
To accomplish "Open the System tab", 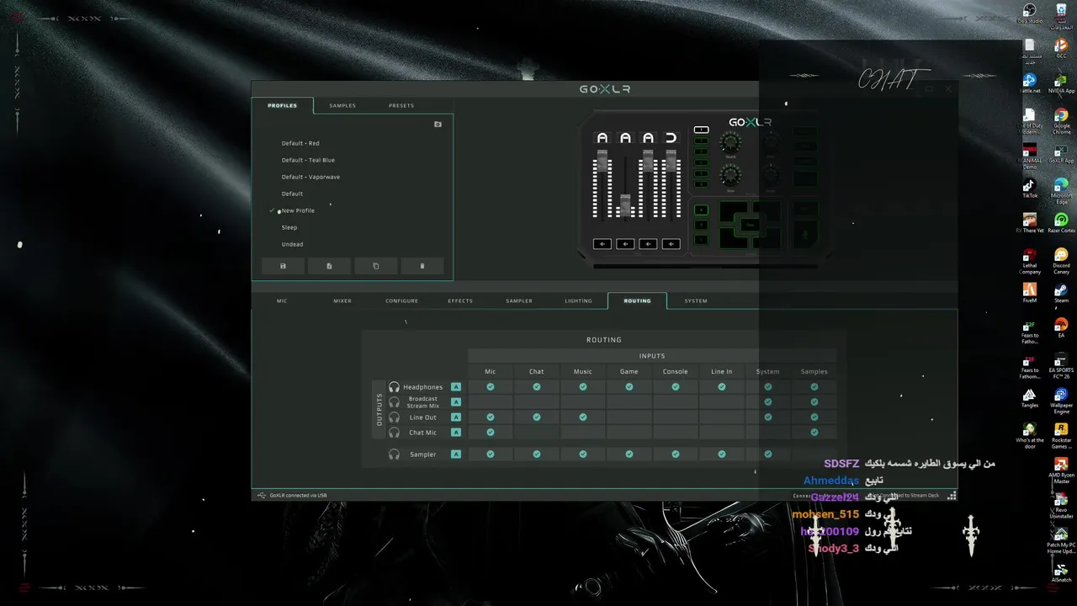I will pyautogui.click(x=696, y=301).
